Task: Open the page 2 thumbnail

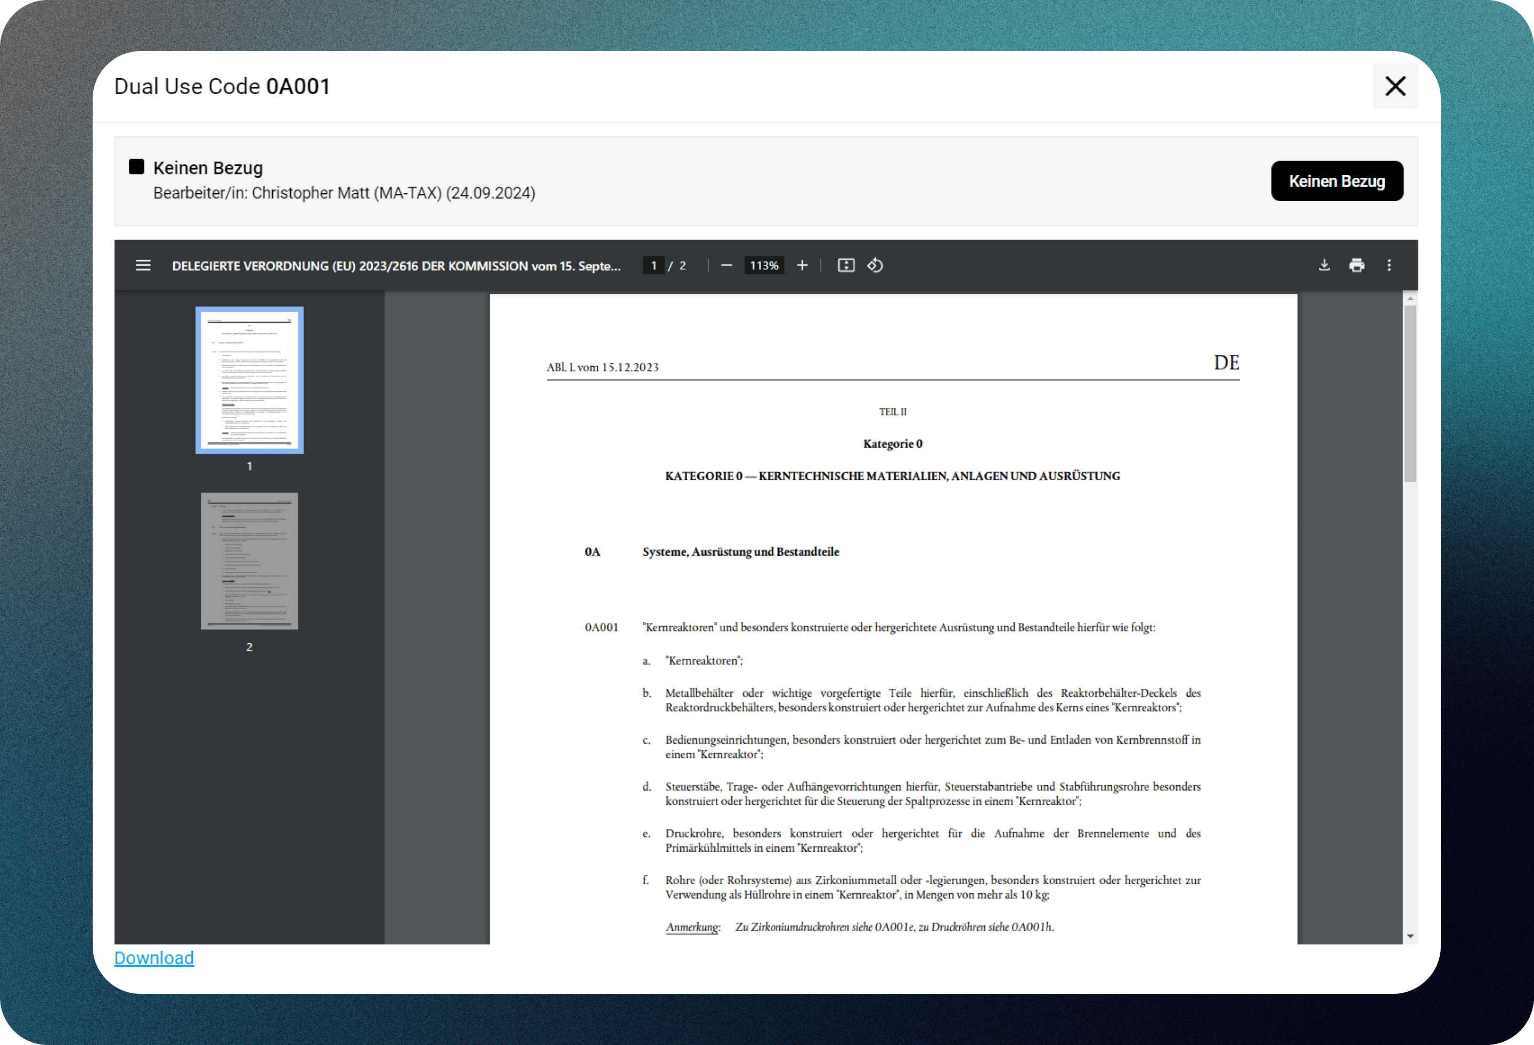Action: [249, 561]
